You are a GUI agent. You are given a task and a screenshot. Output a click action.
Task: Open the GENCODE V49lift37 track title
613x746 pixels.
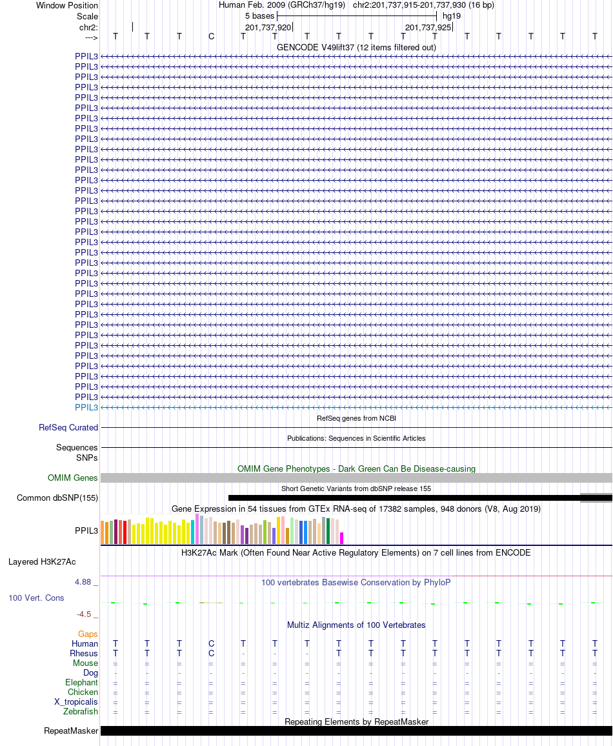[x=356, y=47]
